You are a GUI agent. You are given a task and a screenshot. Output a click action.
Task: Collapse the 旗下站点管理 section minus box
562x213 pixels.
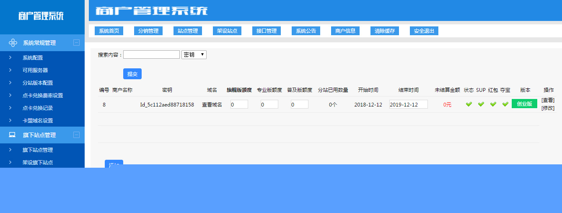(76, 135)
